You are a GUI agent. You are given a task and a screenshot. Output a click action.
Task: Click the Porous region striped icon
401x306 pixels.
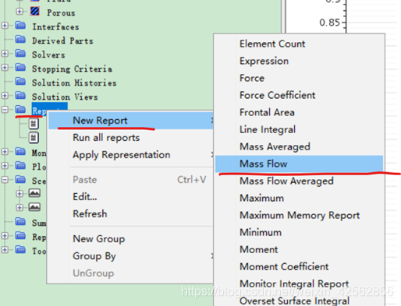(35, 12)
